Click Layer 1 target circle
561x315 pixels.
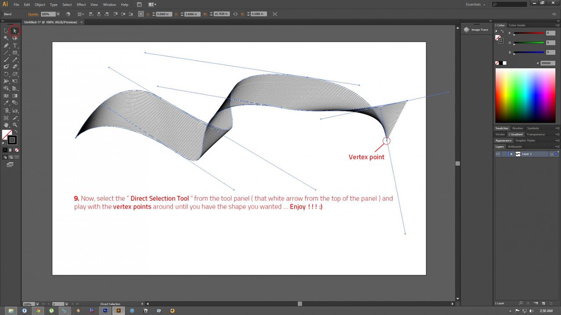pos(552,154)
